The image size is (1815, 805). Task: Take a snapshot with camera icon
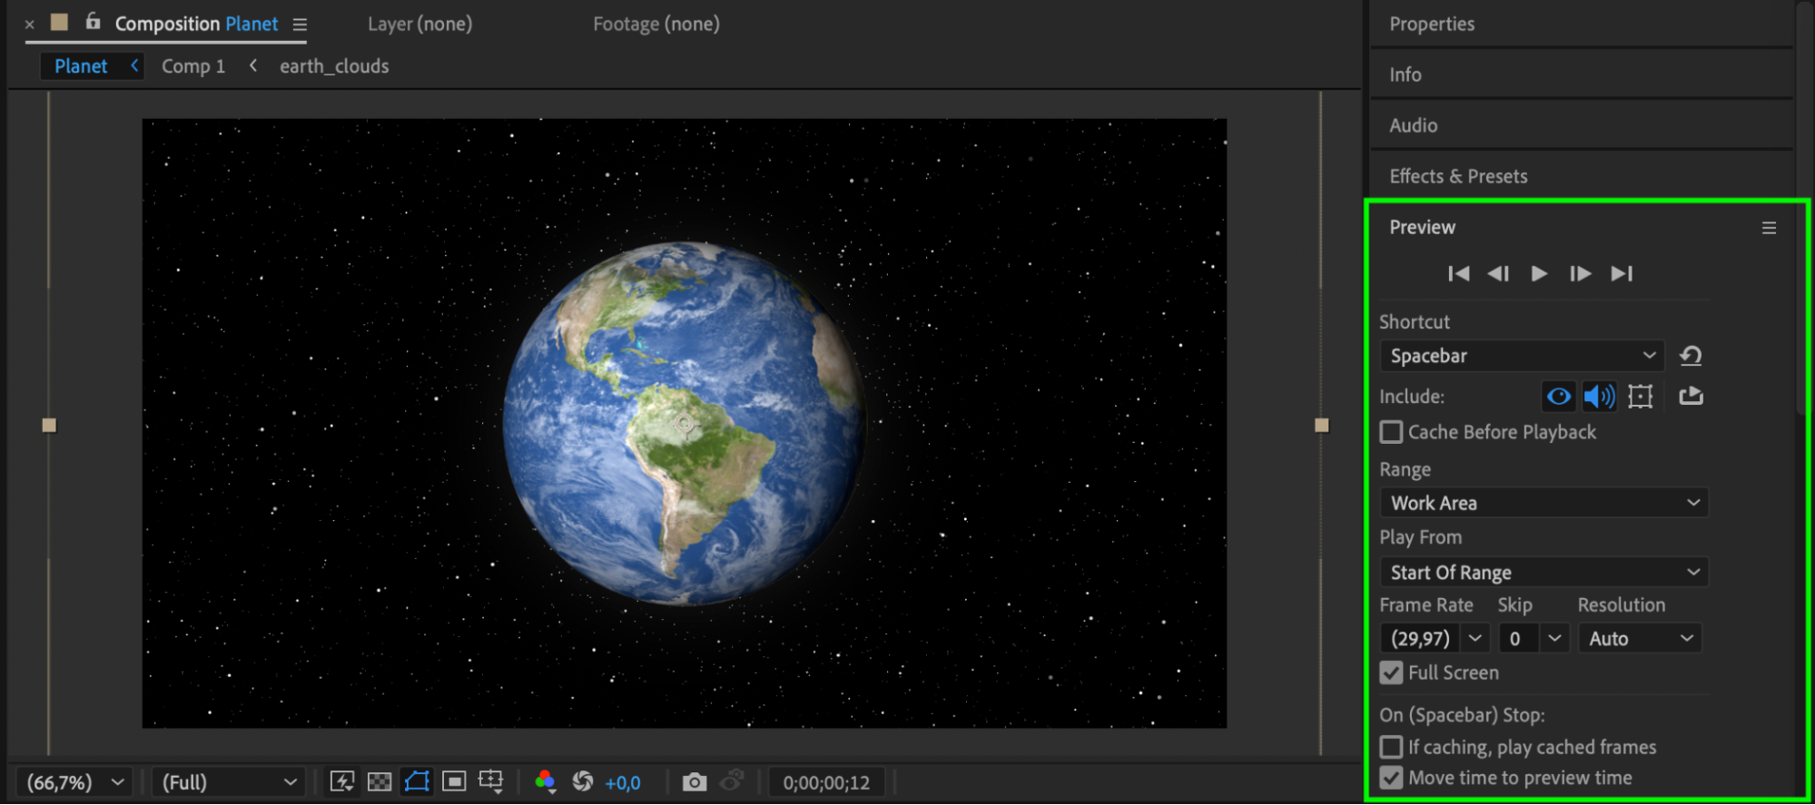pos(695,781)
